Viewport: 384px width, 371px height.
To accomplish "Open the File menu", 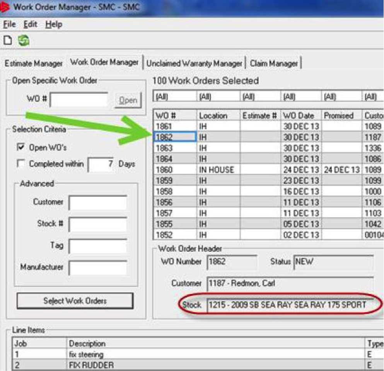I will [9, 24].
